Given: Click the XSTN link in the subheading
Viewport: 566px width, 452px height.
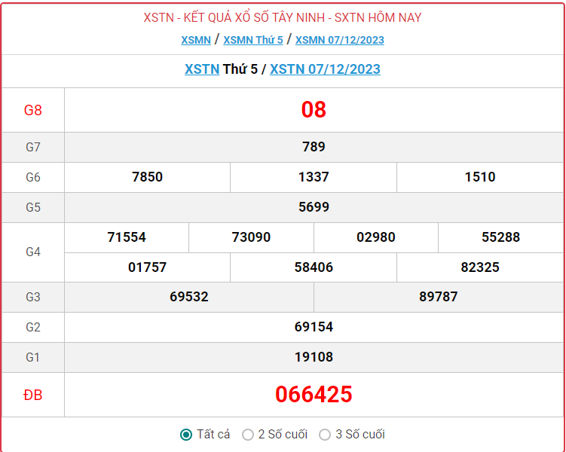Looking at the screenshot, I should (x=202, y=69).
